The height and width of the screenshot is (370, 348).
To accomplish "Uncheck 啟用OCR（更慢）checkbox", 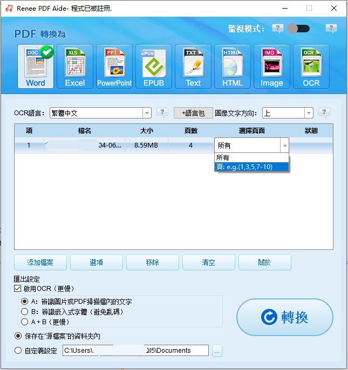I will (x=17, y=288).
